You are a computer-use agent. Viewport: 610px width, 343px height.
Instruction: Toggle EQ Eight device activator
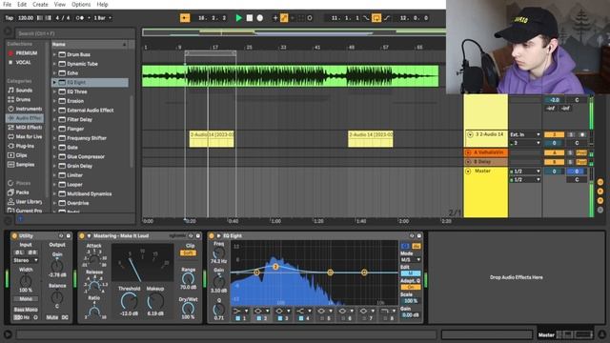pos(212,235)
